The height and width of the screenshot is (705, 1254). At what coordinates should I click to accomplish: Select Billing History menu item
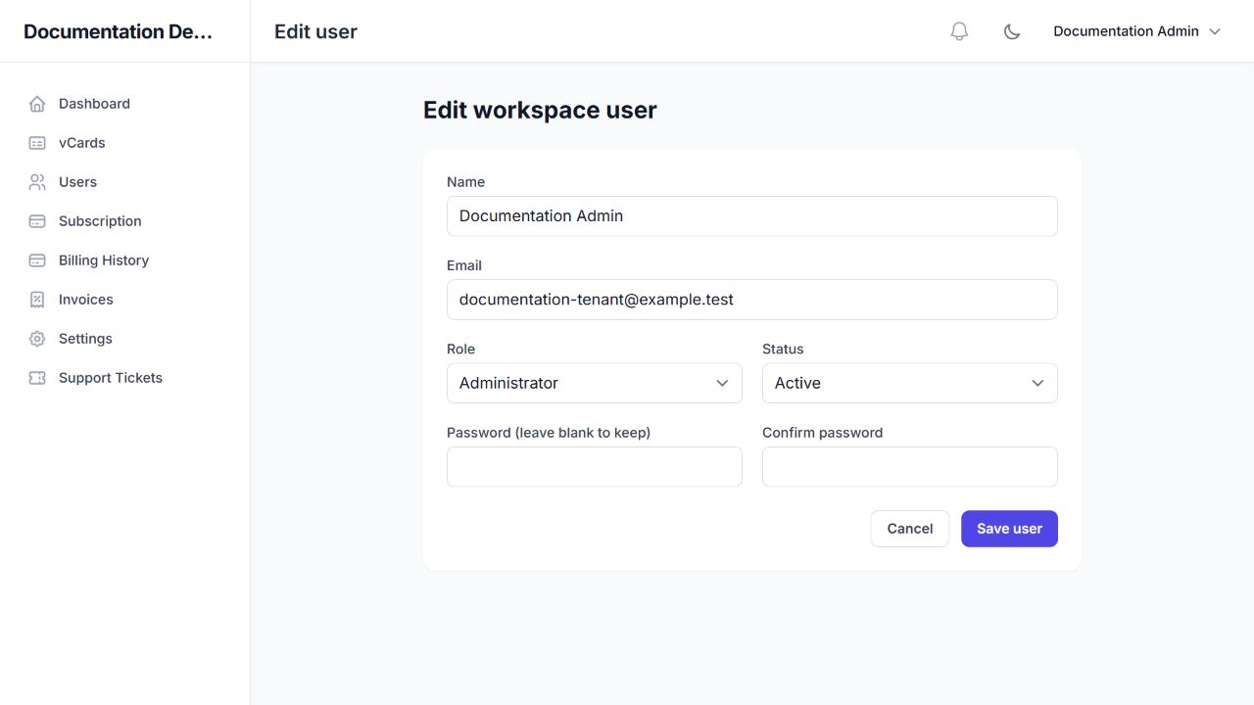(x=125, y=260)
